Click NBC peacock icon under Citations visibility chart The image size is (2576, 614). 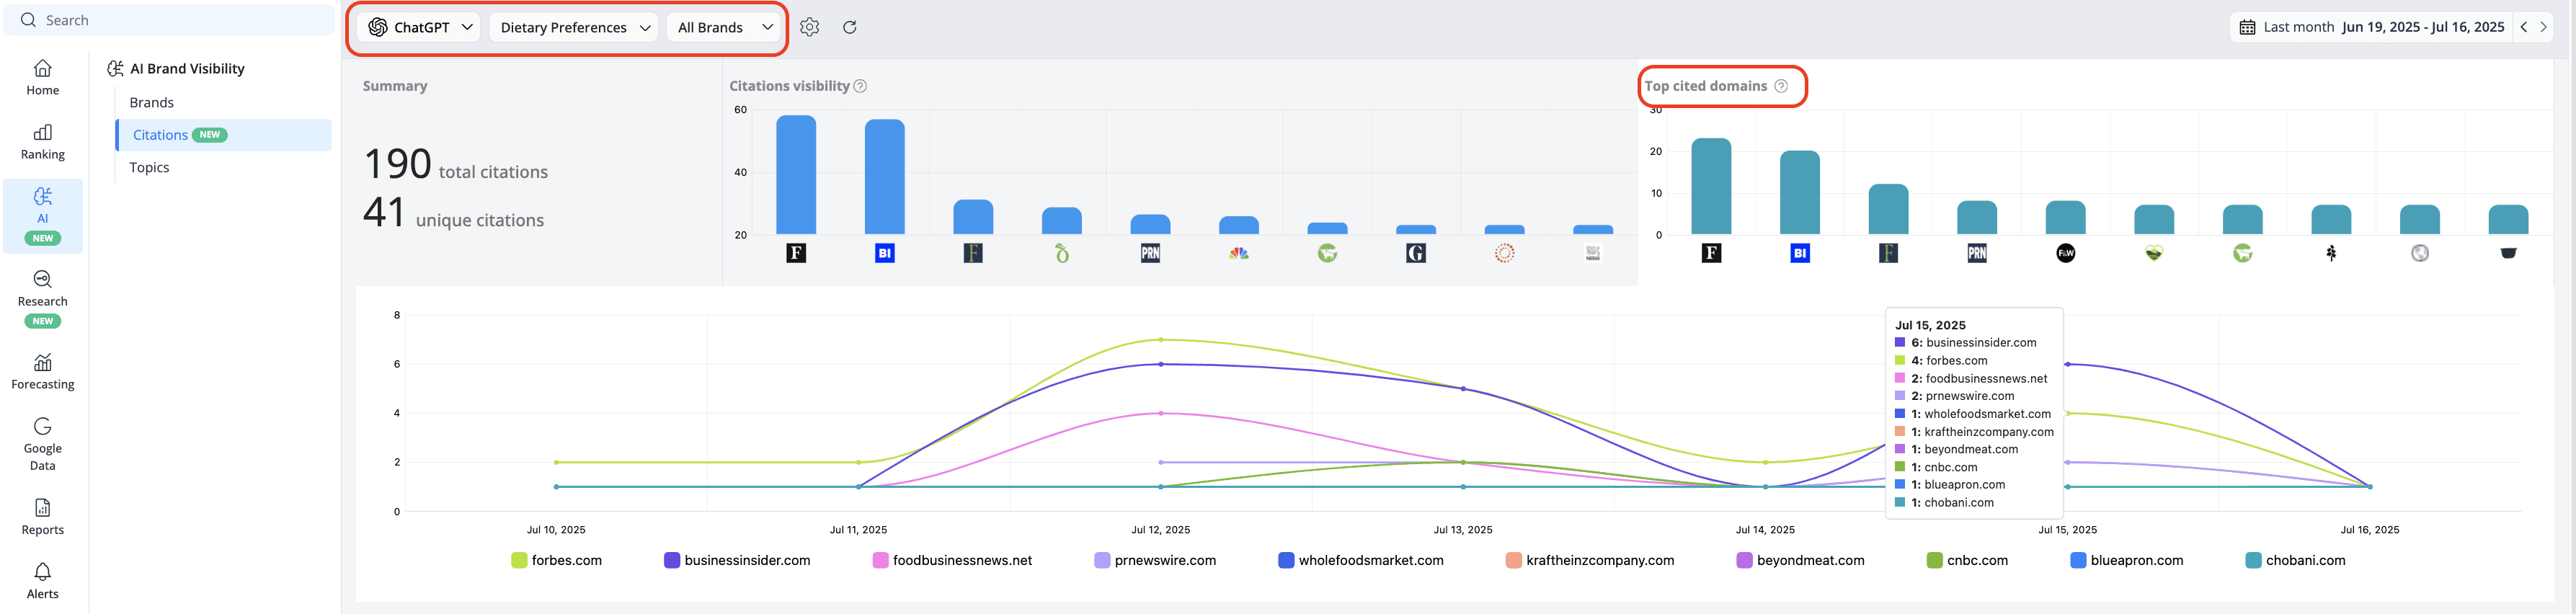coord(1239,253)
